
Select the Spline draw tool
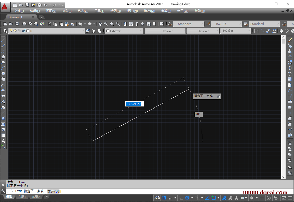click(x=3, y=85)
